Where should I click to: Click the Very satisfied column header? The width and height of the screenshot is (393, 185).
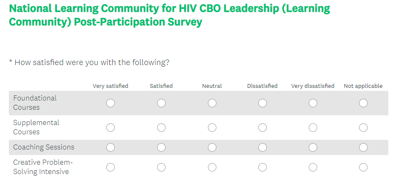click(x=111, y=86)
